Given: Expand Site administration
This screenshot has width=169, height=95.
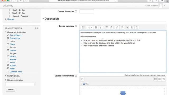Looking at the screenshot, I should coord(6,80).
